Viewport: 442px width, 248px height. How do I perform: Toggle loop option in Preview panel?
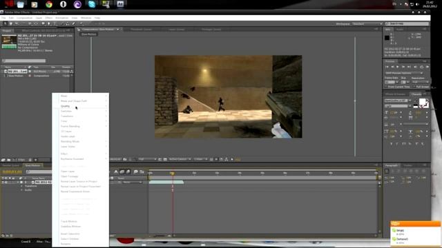coord(421,67)
